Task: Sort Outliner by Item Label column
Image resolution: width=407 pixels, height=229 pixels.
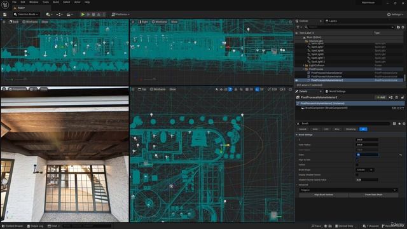Action: click(307, 33)
